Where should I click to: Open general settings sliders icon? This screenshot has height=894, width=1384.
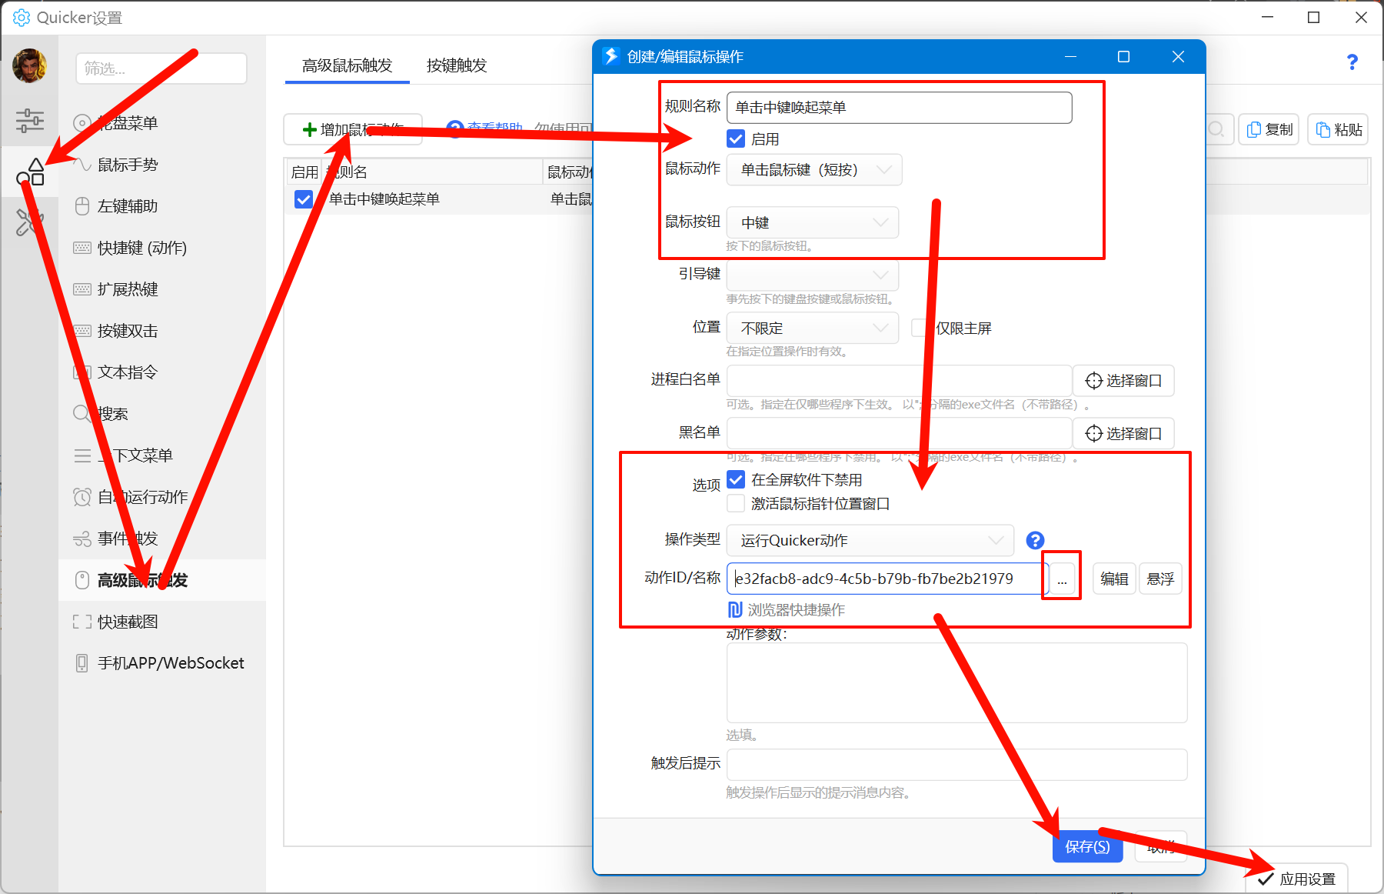(x=29, y=121)
